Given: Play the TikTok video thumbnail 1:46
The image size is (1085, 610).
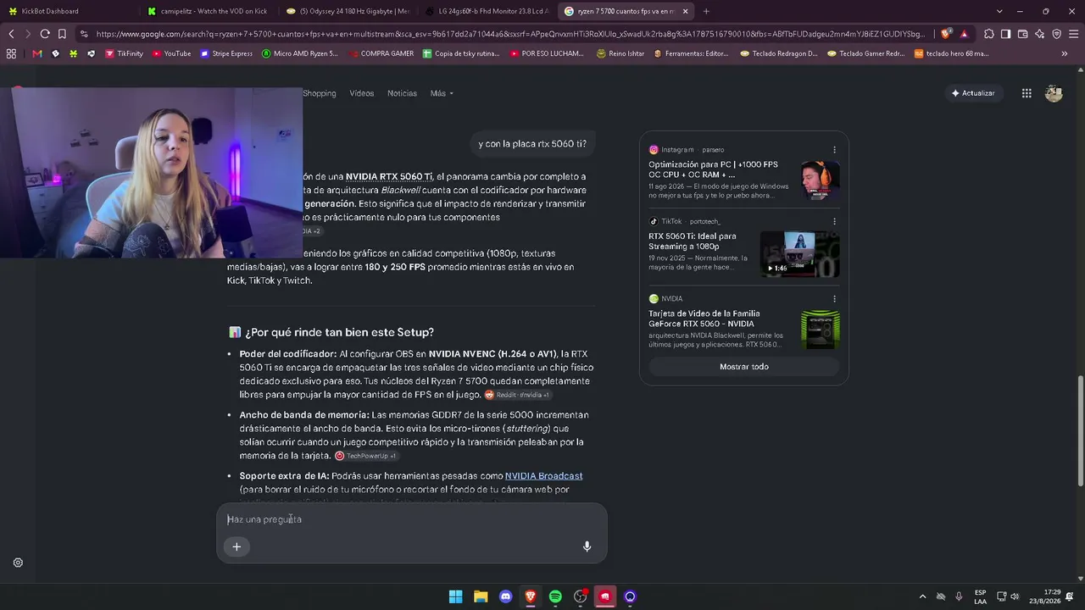Looking at the screenshot, I should click(x=800, y=254).
